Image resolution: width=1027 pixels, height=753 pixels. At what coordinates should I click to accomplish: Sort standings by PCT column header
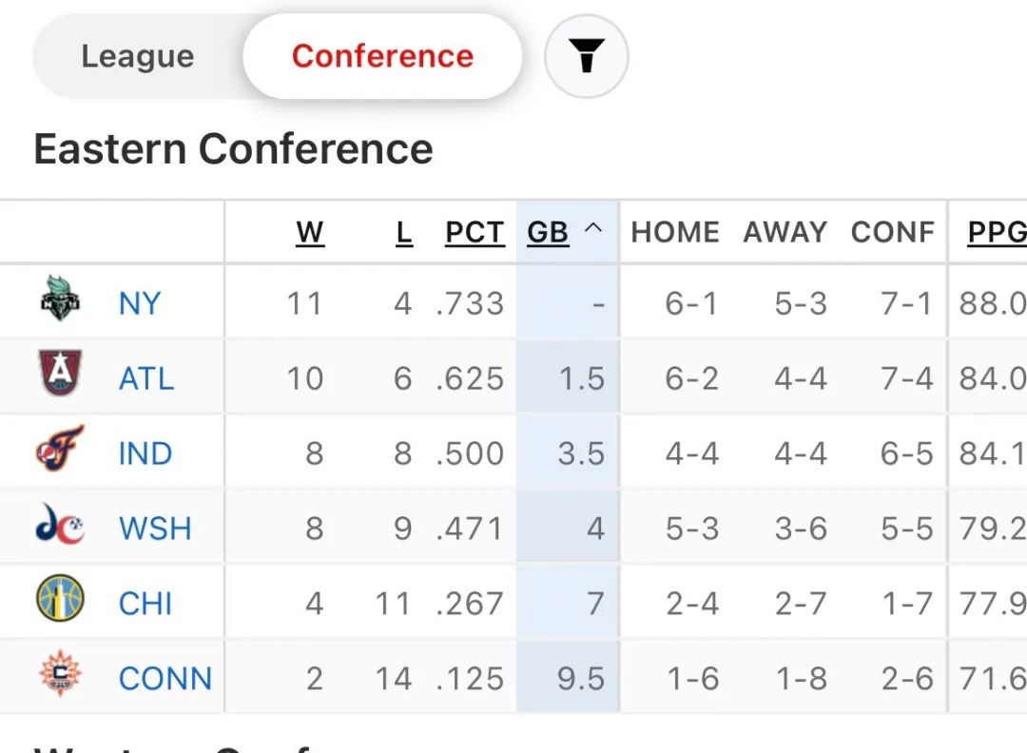click(x=475, y=231)
